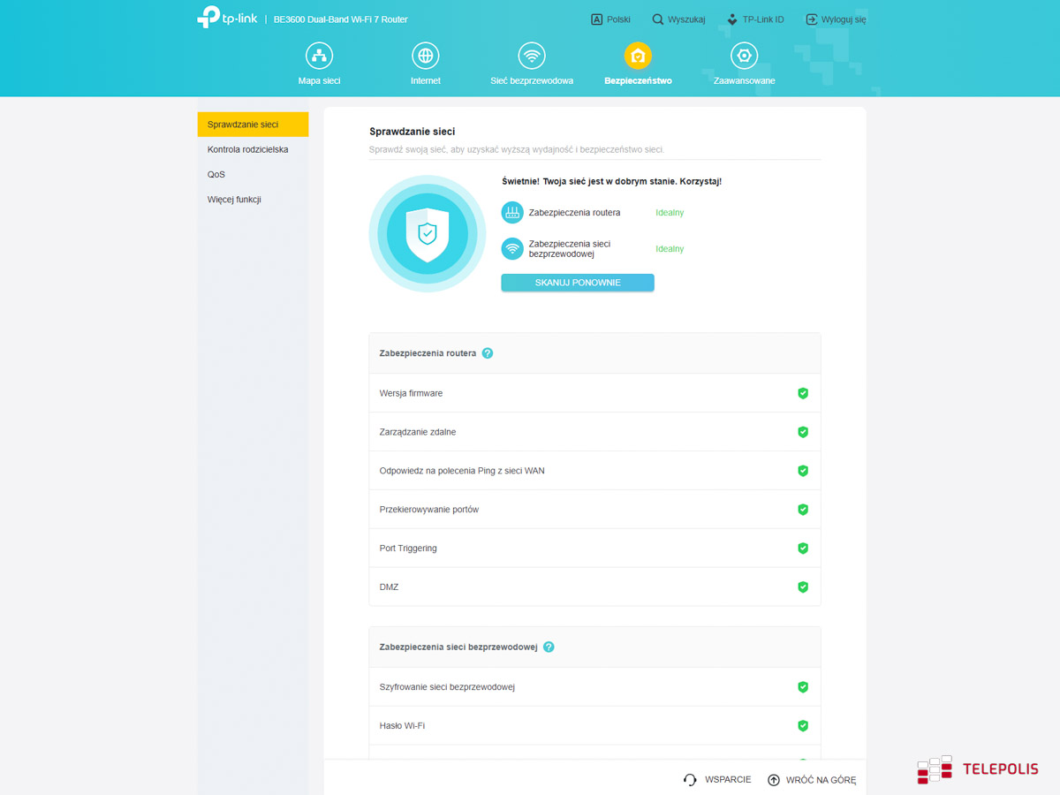Viewport: 1060px width, 795px height.
Task: Open Zaawansowane gear icon
Action: pyautogui.click(x=744, y=57)
